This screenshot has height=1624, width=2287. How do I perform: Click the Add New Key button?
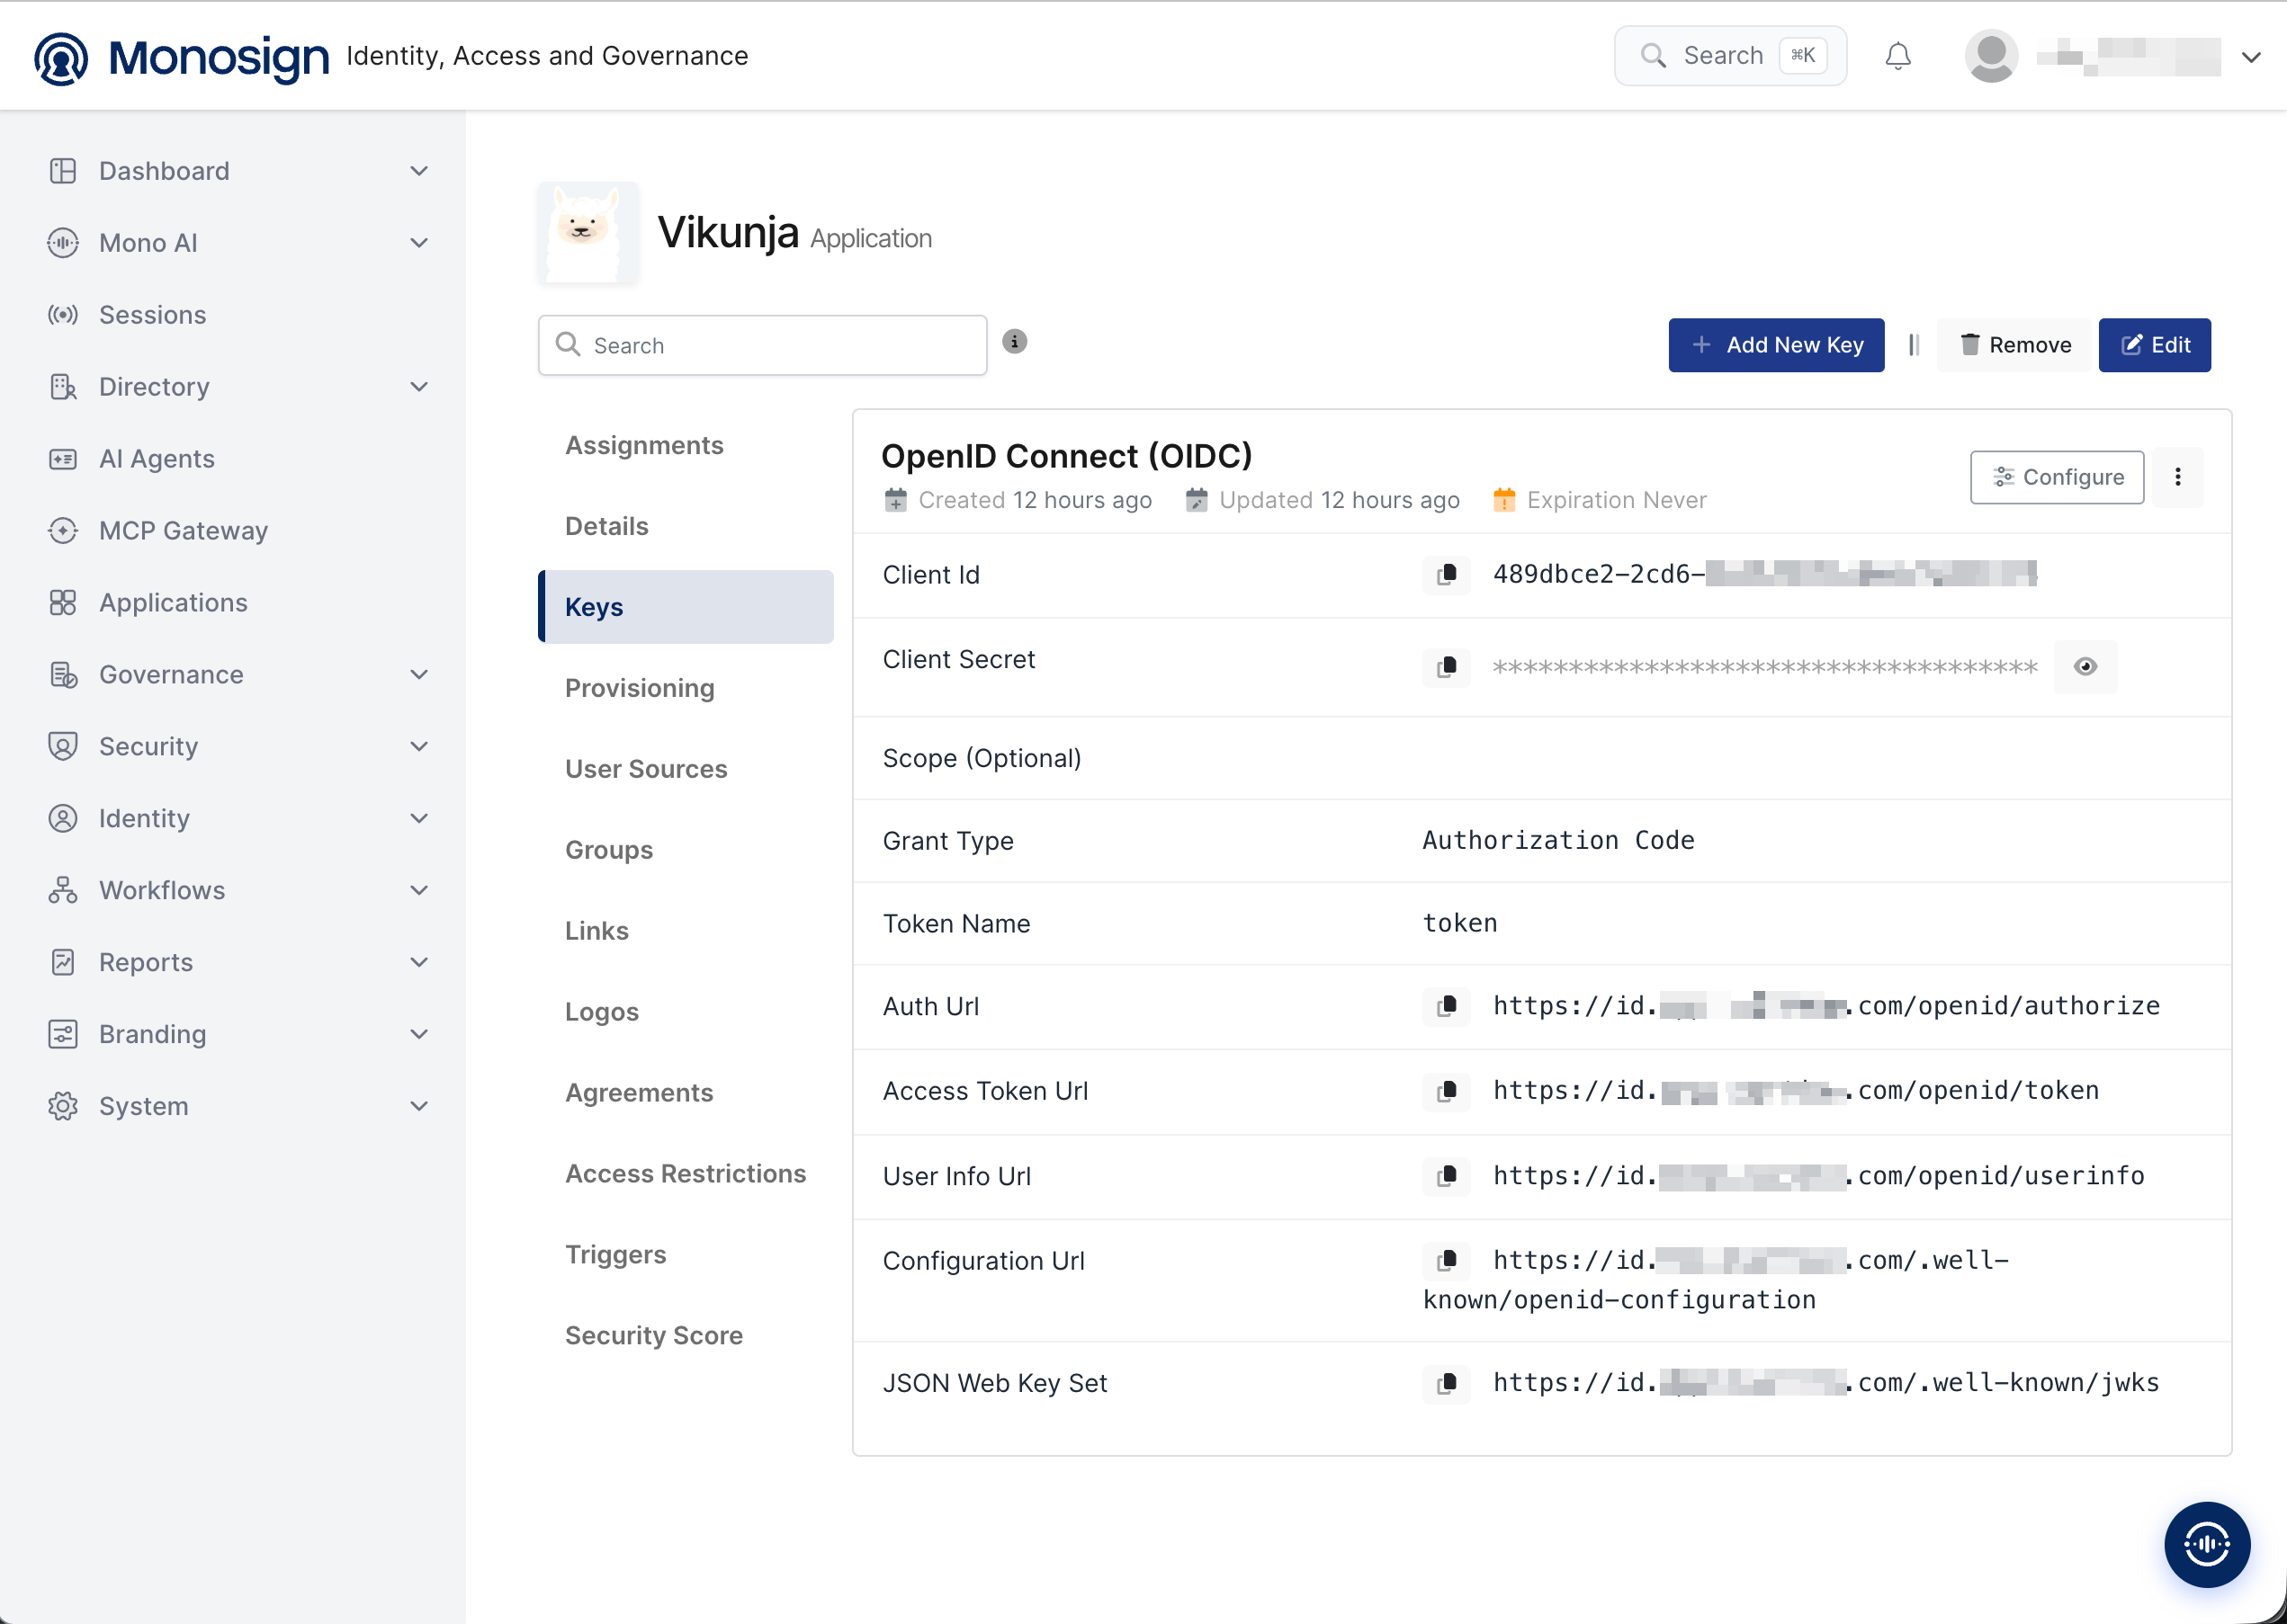tap(1776, 345)
